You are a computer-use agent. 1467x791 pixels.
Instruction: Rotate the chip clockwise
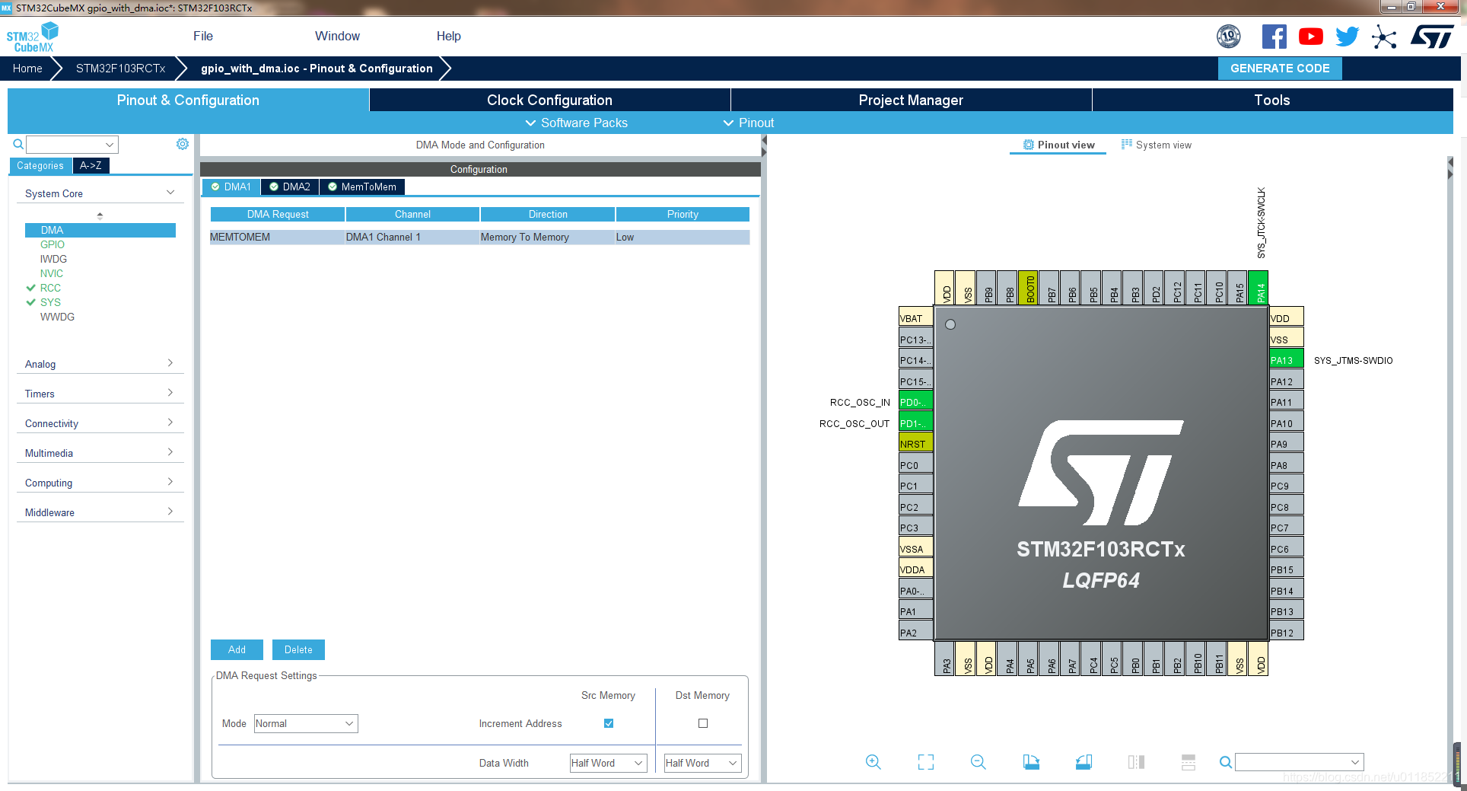click(1031, 761)
